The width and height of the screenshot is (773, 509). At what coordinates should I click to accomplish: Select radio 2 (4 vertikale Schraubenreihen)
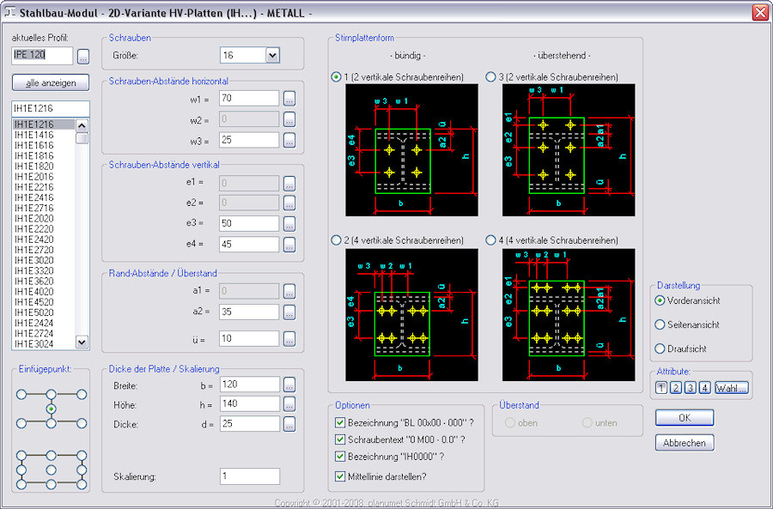tap(337, 240)
